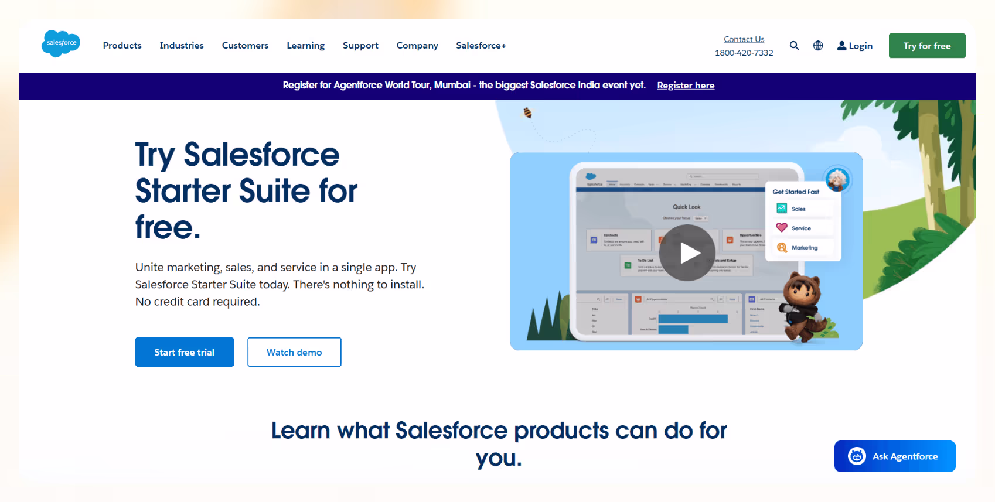Open the Industries menu
The width and height of the screenshot is (995, 502).
point(182,46)
